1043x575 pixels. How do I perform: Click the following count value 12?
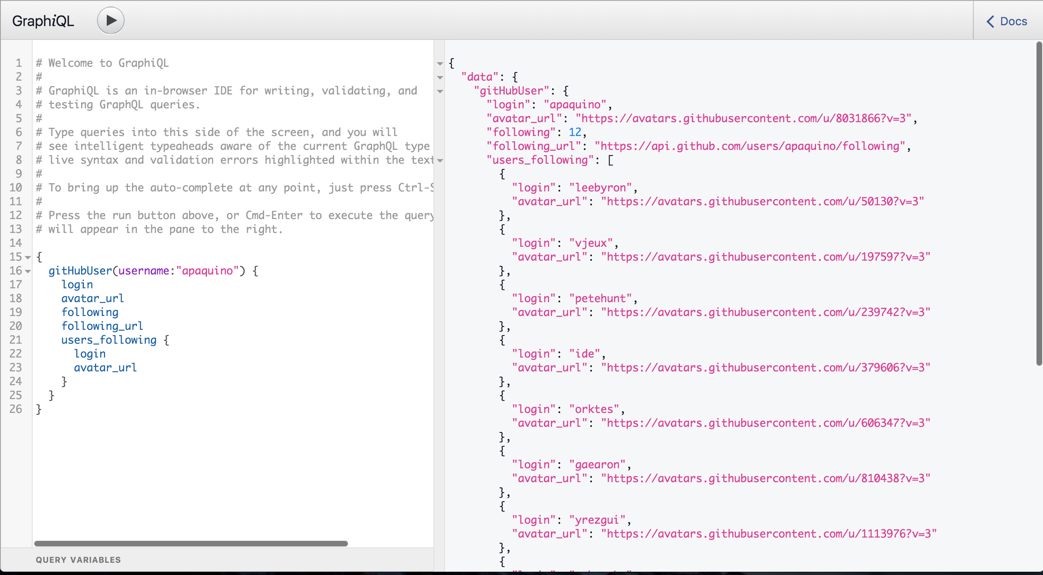click(x=574, y=132)
